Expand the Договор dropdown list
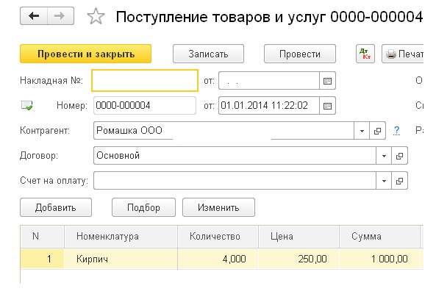 click(x=384, y=156)
